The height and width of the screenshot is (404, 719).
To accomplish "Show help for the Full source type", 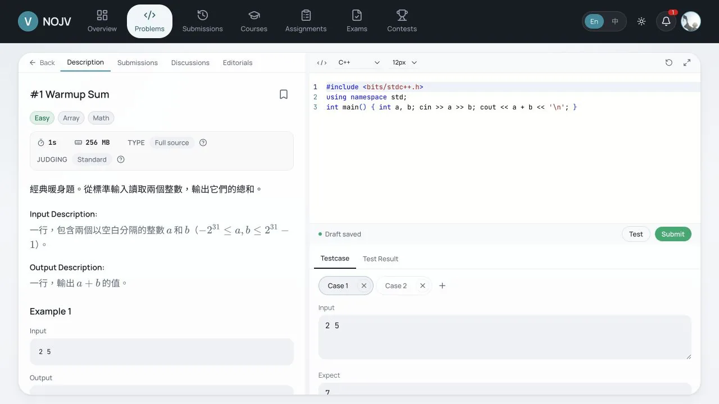I will click(203, 143).
